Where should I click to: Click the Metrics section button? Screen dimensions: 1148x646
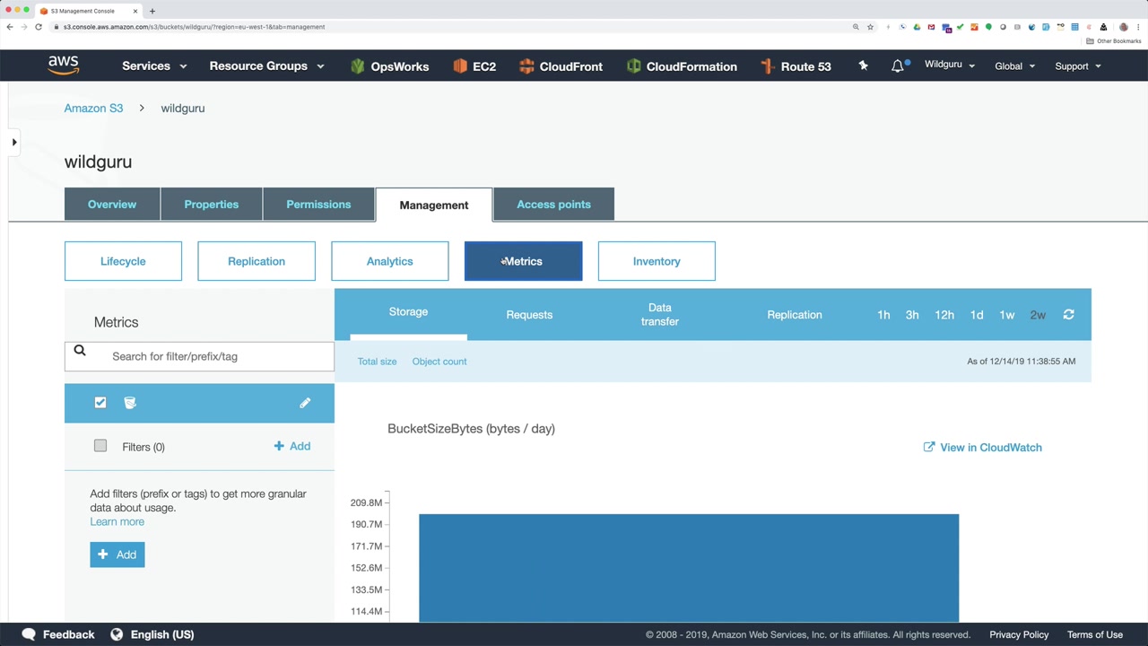point(523,261)
